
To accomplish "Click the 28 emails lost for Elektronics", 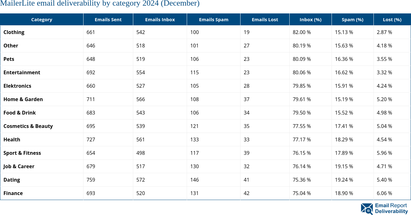I will 246,86.
